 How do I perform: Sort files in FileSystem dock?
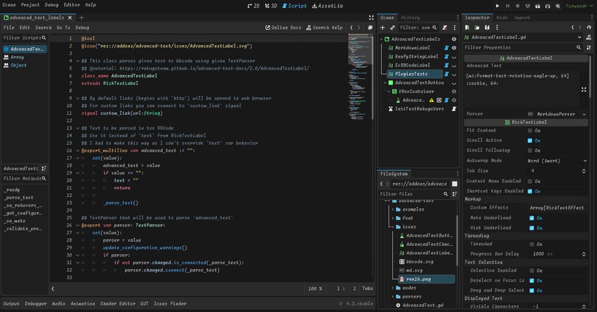point(454,194)
